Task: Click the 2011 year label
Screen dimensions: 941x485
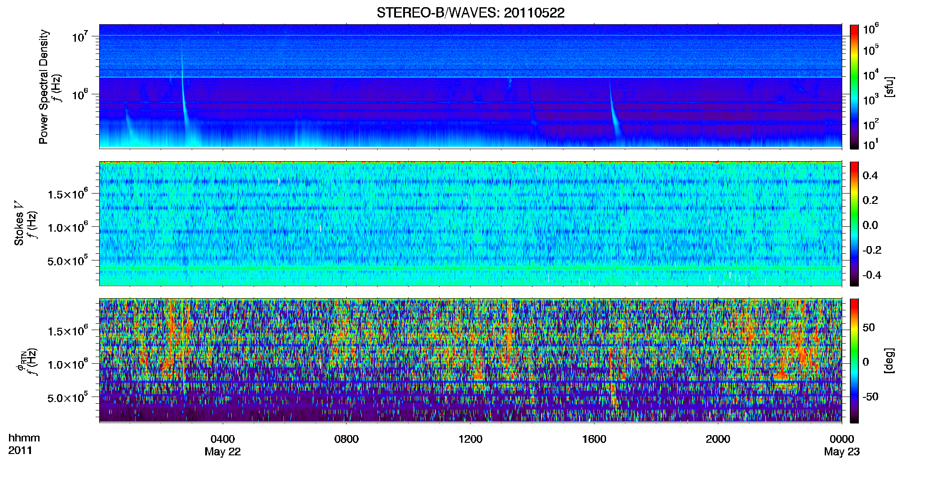Action: 20,450
